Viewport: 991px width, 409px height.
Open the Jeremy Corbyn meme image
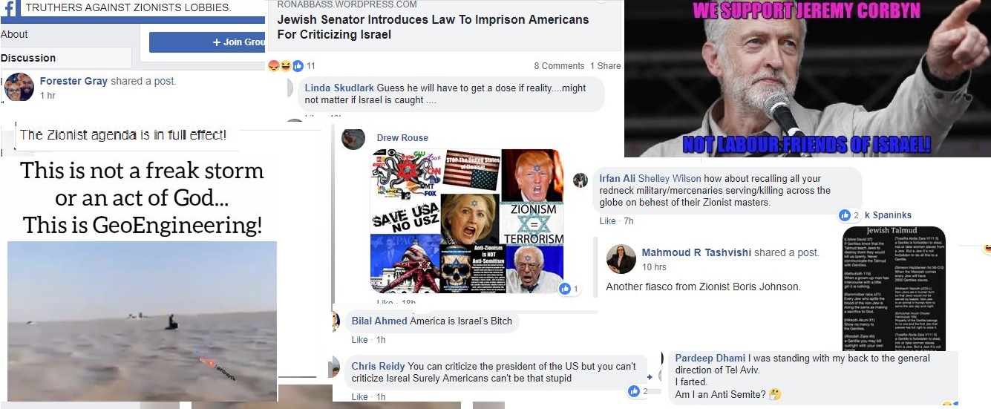point(807,79)
